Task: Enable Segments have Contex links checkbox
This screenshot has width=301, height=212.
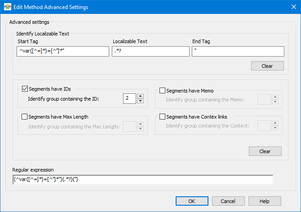Action: pos(162,117)
